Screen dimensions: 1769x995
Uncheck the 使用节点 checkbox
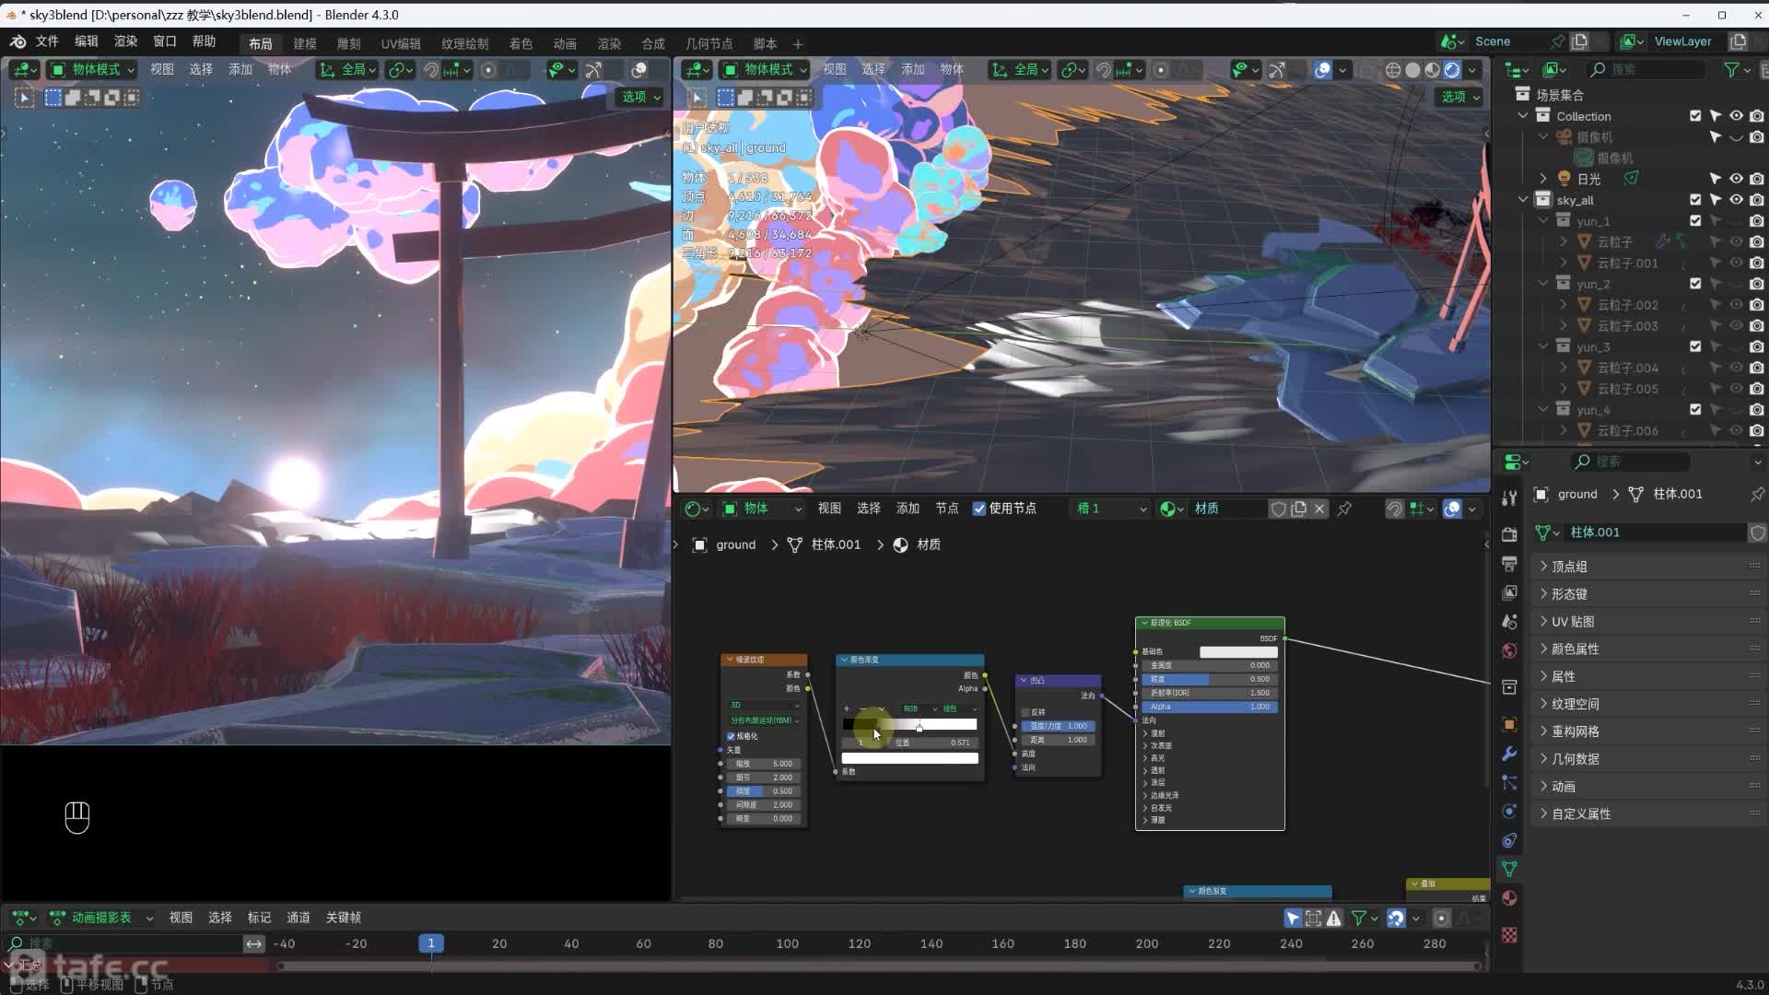click(x=979, y=509)
